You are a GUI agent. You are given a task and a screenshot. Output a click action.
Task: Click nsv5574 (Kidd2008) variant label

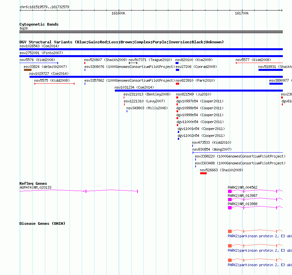(x=37, y=60)
